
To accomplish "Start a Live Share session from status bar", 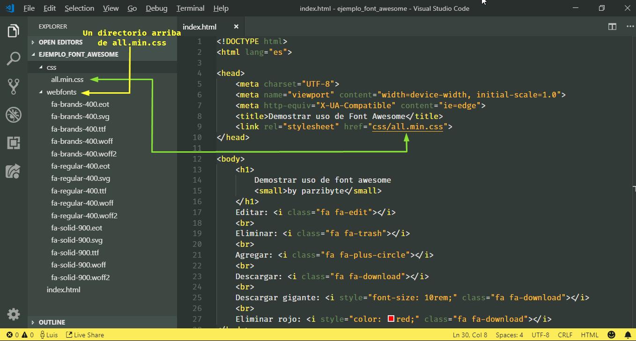I will click(x=85, y=335).
